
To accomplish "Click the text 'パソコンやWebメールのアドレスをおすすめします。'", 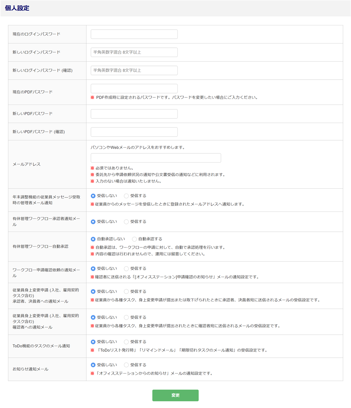I will 138,147.
